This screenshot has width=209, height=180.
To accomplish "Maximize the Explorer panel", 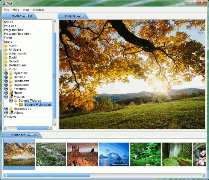I will (27, 16).
